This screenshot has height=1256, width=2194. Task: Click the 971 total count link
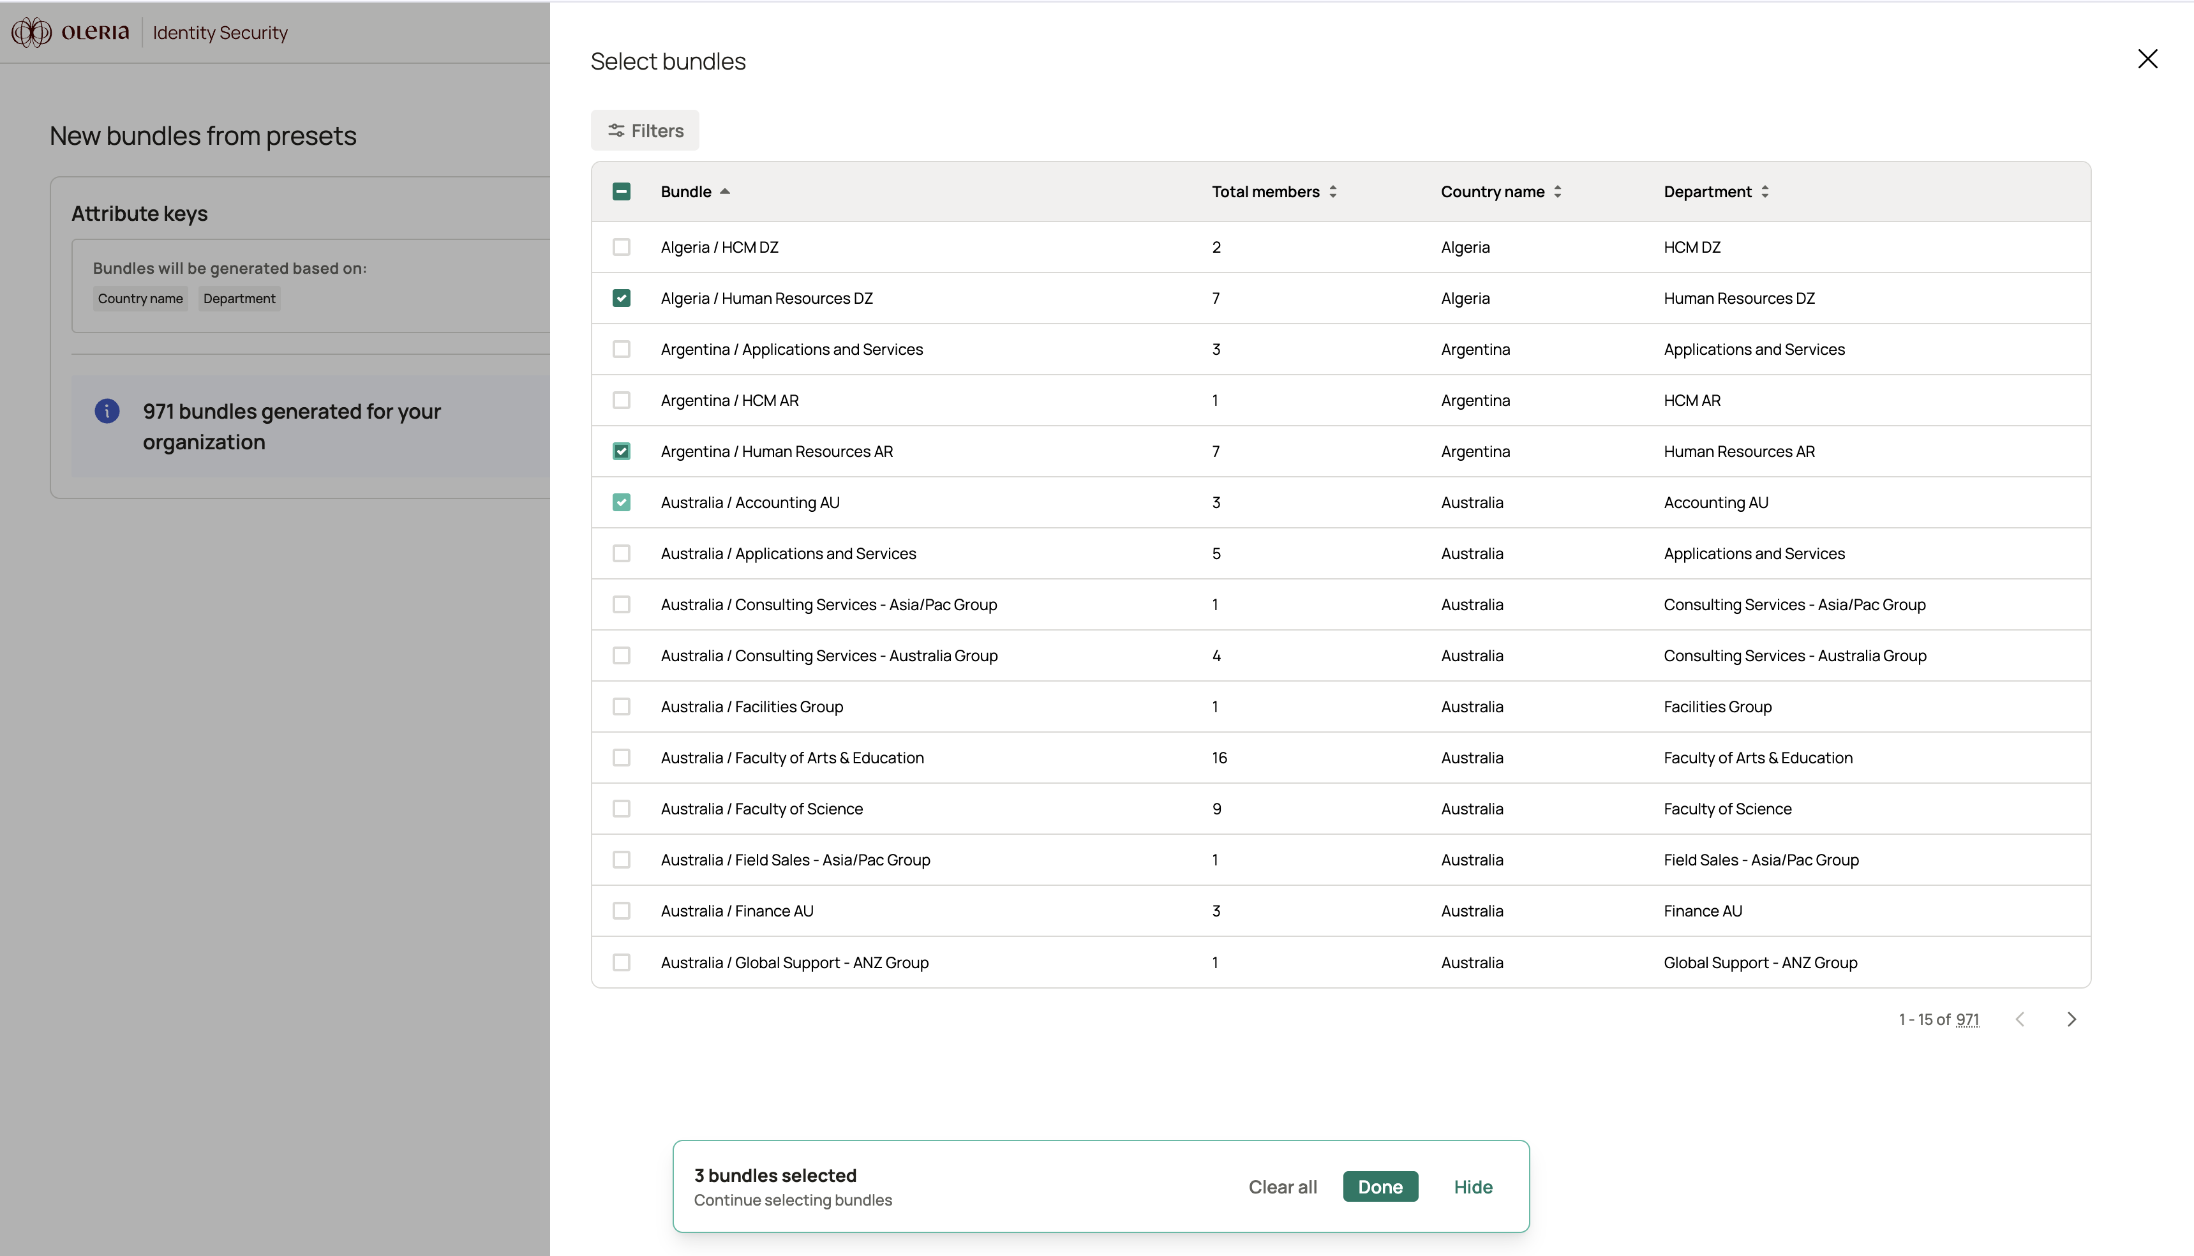click(x=1967, y=1020)
